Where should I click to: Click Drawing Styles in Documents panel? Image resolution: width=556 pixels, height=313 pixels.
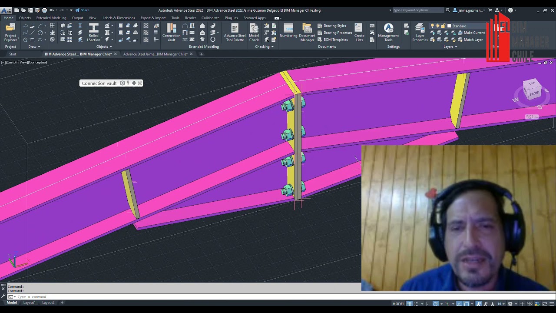(332, 26)
